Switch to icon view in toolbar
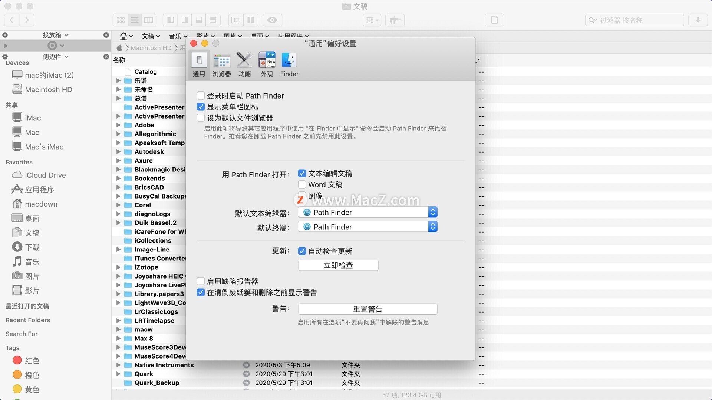This screenshot has width=712, height=400. (121, 20)
